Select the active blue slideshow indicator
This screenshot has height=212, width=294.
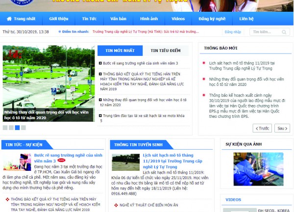pos(17,128)
